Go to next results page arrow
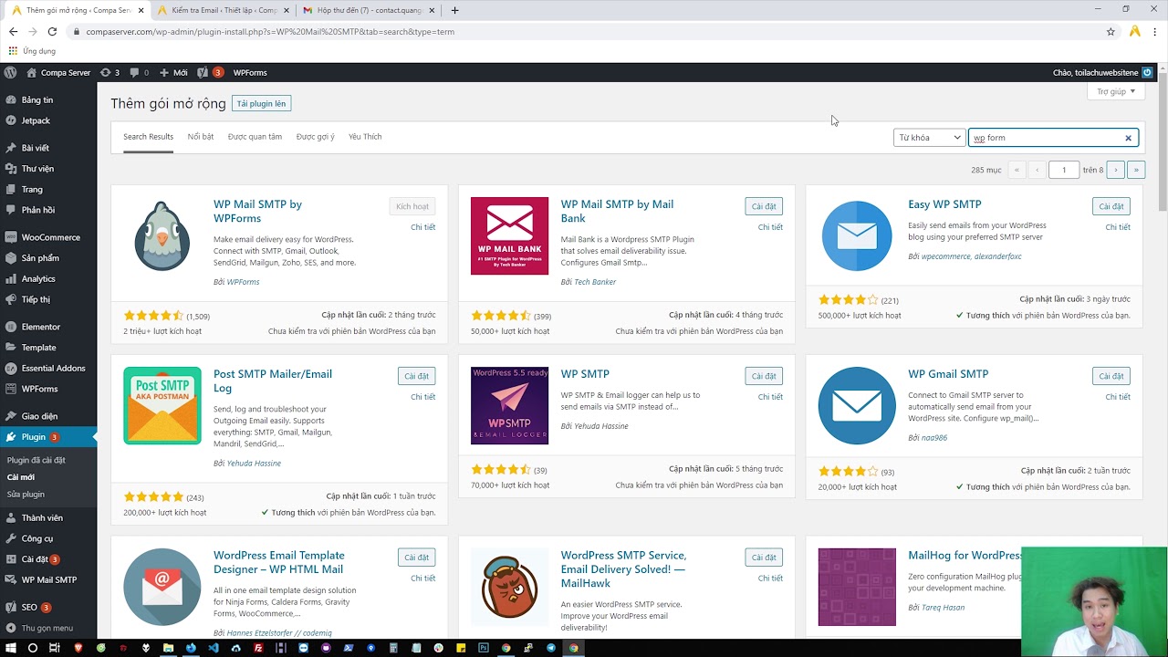The image size is (1168, 657). 1115,170
